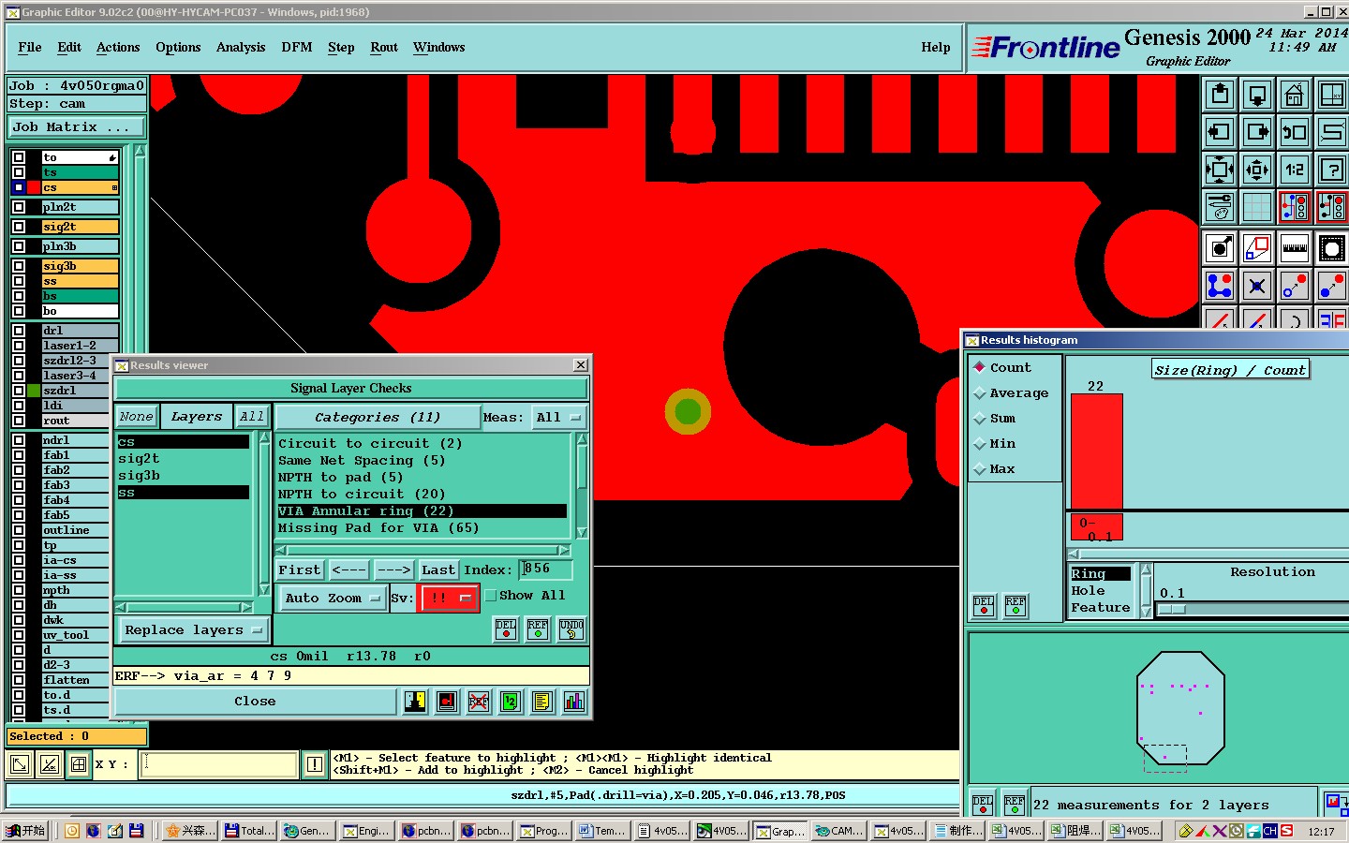This screenshot has width=1349, height=843.
Task: Click the First result button
Action: [300, 569]
